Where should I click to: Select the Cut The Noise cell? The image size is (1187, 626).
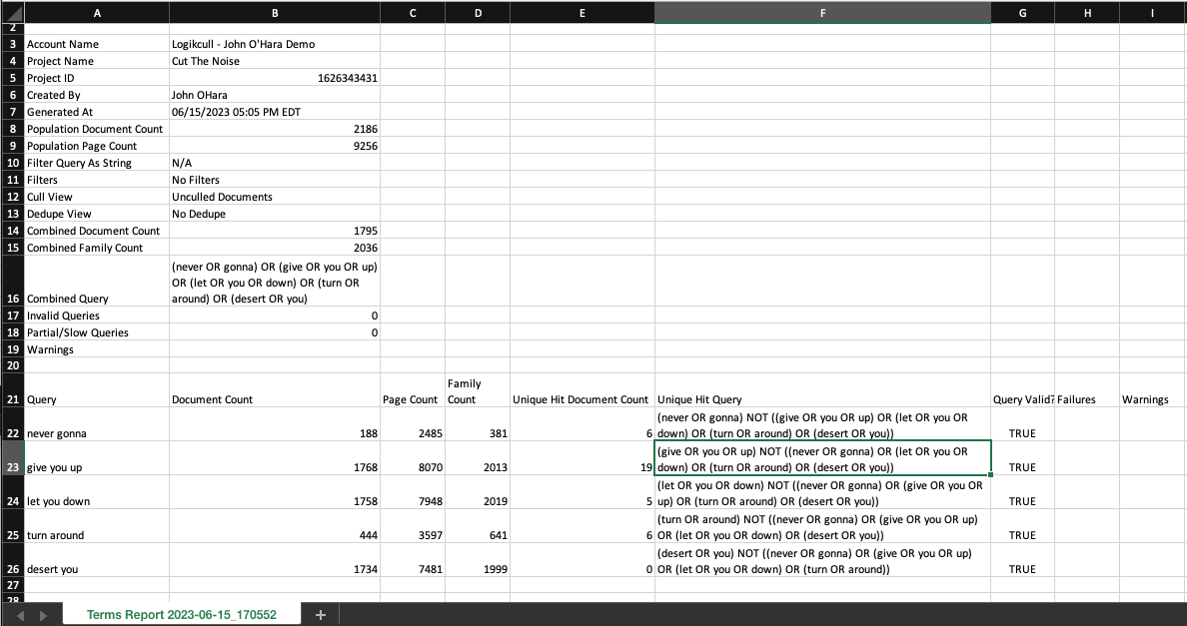[x=275, y=61]
